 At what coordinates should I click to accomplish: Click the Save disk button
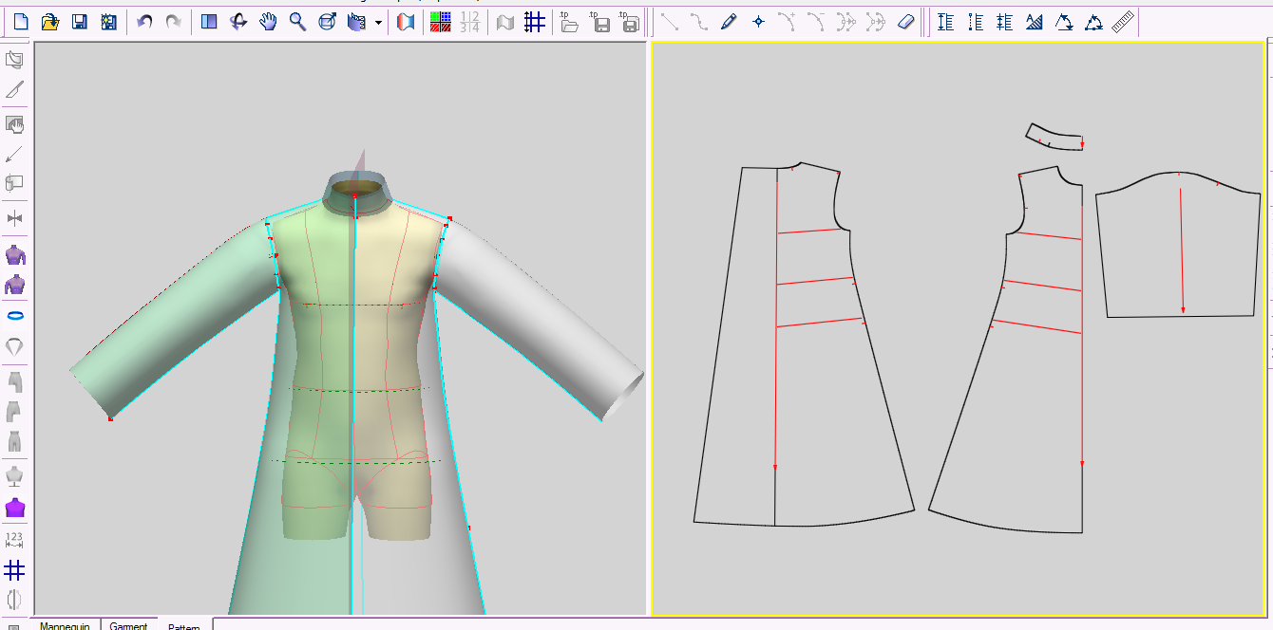tap(80, 22)
